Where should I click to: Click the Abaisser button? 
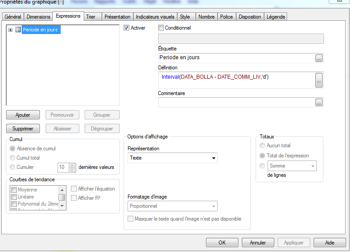62,129
